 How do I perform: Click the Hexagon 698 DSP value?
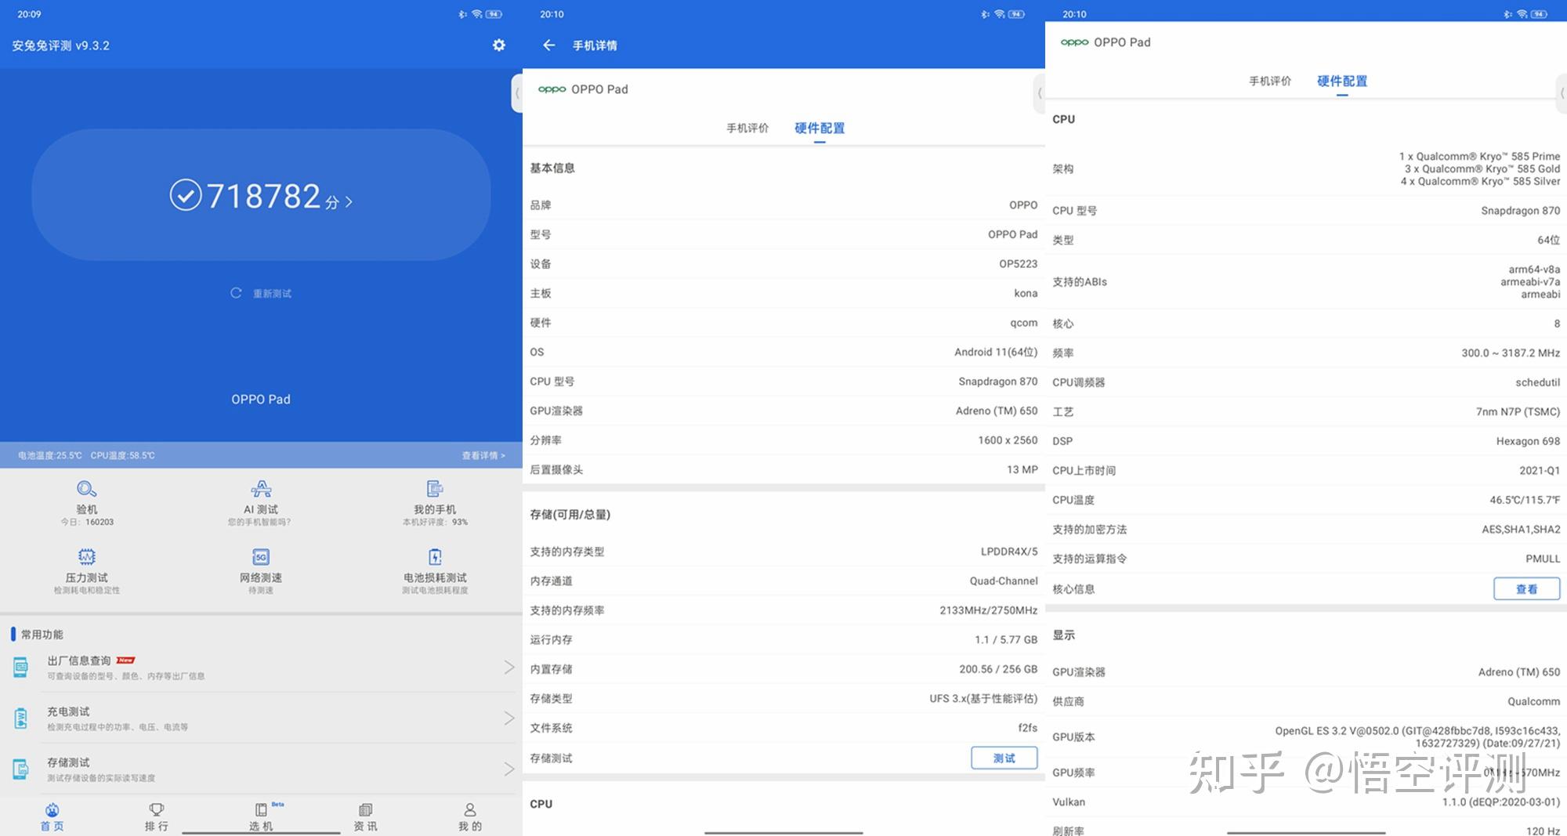pos(1528,441)
